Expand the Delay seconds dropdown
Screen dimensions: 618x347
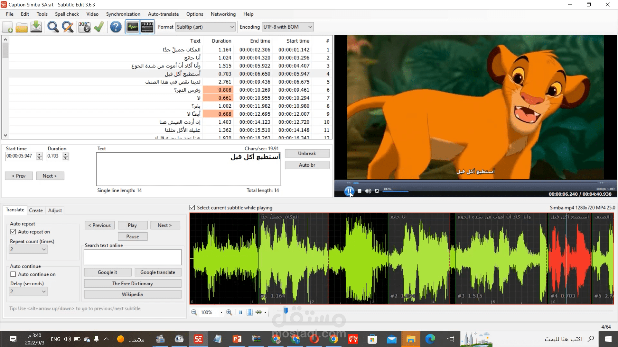[x=28, y=291]
